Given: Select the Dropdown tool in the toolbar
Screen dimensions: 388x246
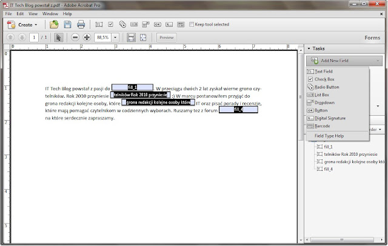Looking at the screenshot, I should tap(145, 24).
